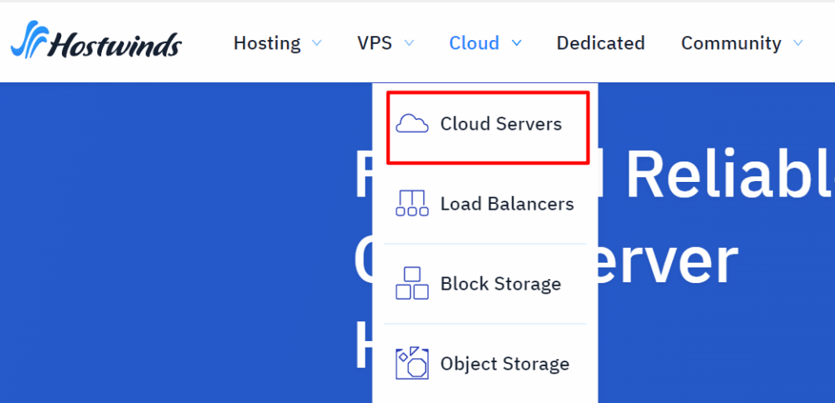835x403 pixels.
Task: Click the Load Balancers icon
Action: click(412, 203)
